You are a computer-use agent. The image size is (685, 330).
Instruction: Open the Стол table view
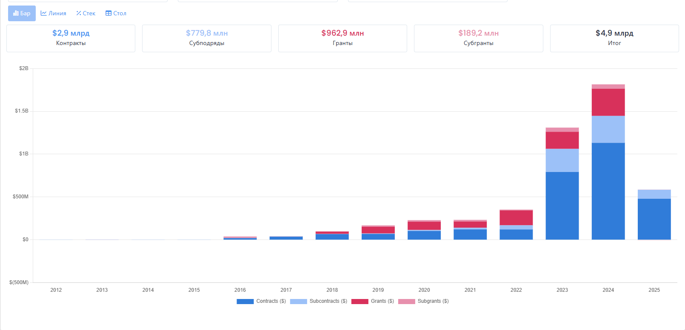(116, 13)
